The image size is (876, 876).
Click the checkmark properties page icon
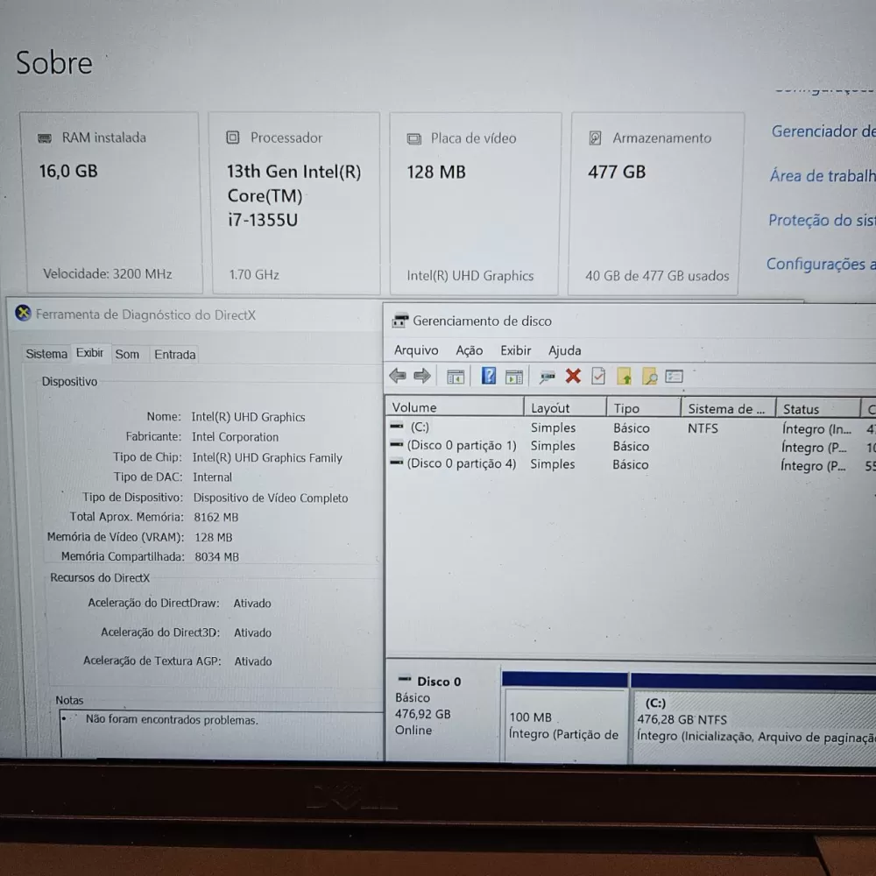click(x=598, y=376)
